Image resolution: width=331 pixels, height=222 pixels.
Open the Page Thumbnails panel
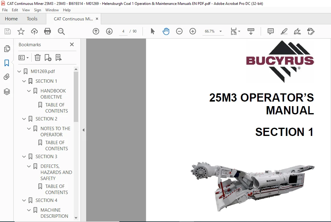click(x=7, y=49)
